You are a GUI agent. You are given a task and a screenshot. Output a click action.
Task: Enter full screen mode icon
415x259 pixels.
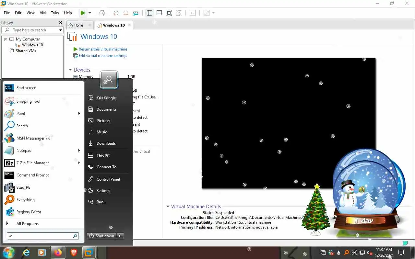[169, 13]
